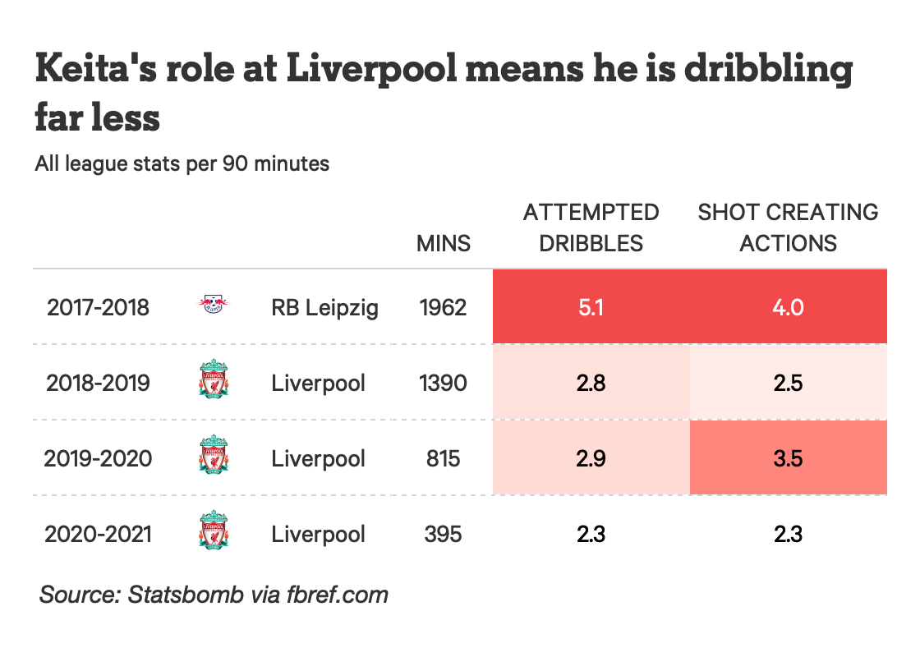
Task: Click the Liverpool crest in the 2018-2019 row
Action: coord(214,382)
